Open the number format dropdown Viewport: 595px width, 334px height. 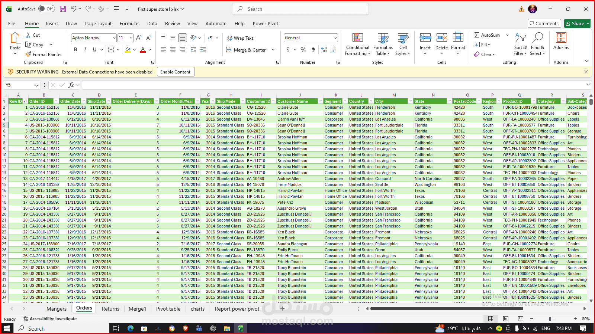pyautogui.click(x=335, y=38)
